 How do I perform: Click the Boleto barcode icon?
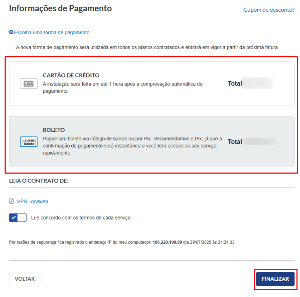(x=29, y=142)
